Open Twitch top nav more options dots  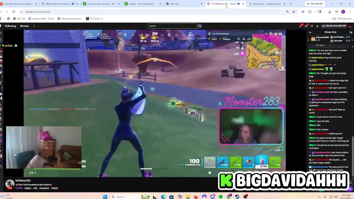(34, 26)
